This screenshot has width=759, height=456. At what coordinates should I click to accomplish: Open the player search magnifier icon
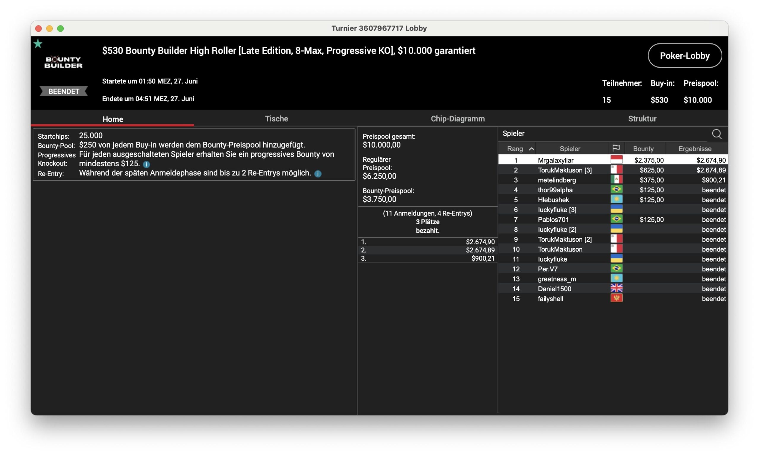click(x=716, y=134)
